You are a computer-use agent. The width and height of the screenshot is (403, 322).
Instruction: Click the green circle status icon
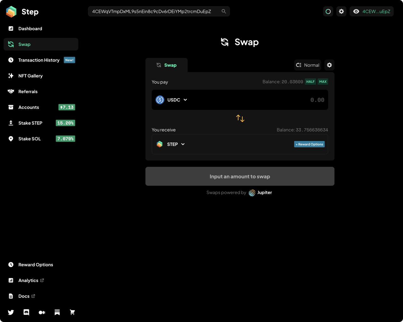[x=328, y=11]
